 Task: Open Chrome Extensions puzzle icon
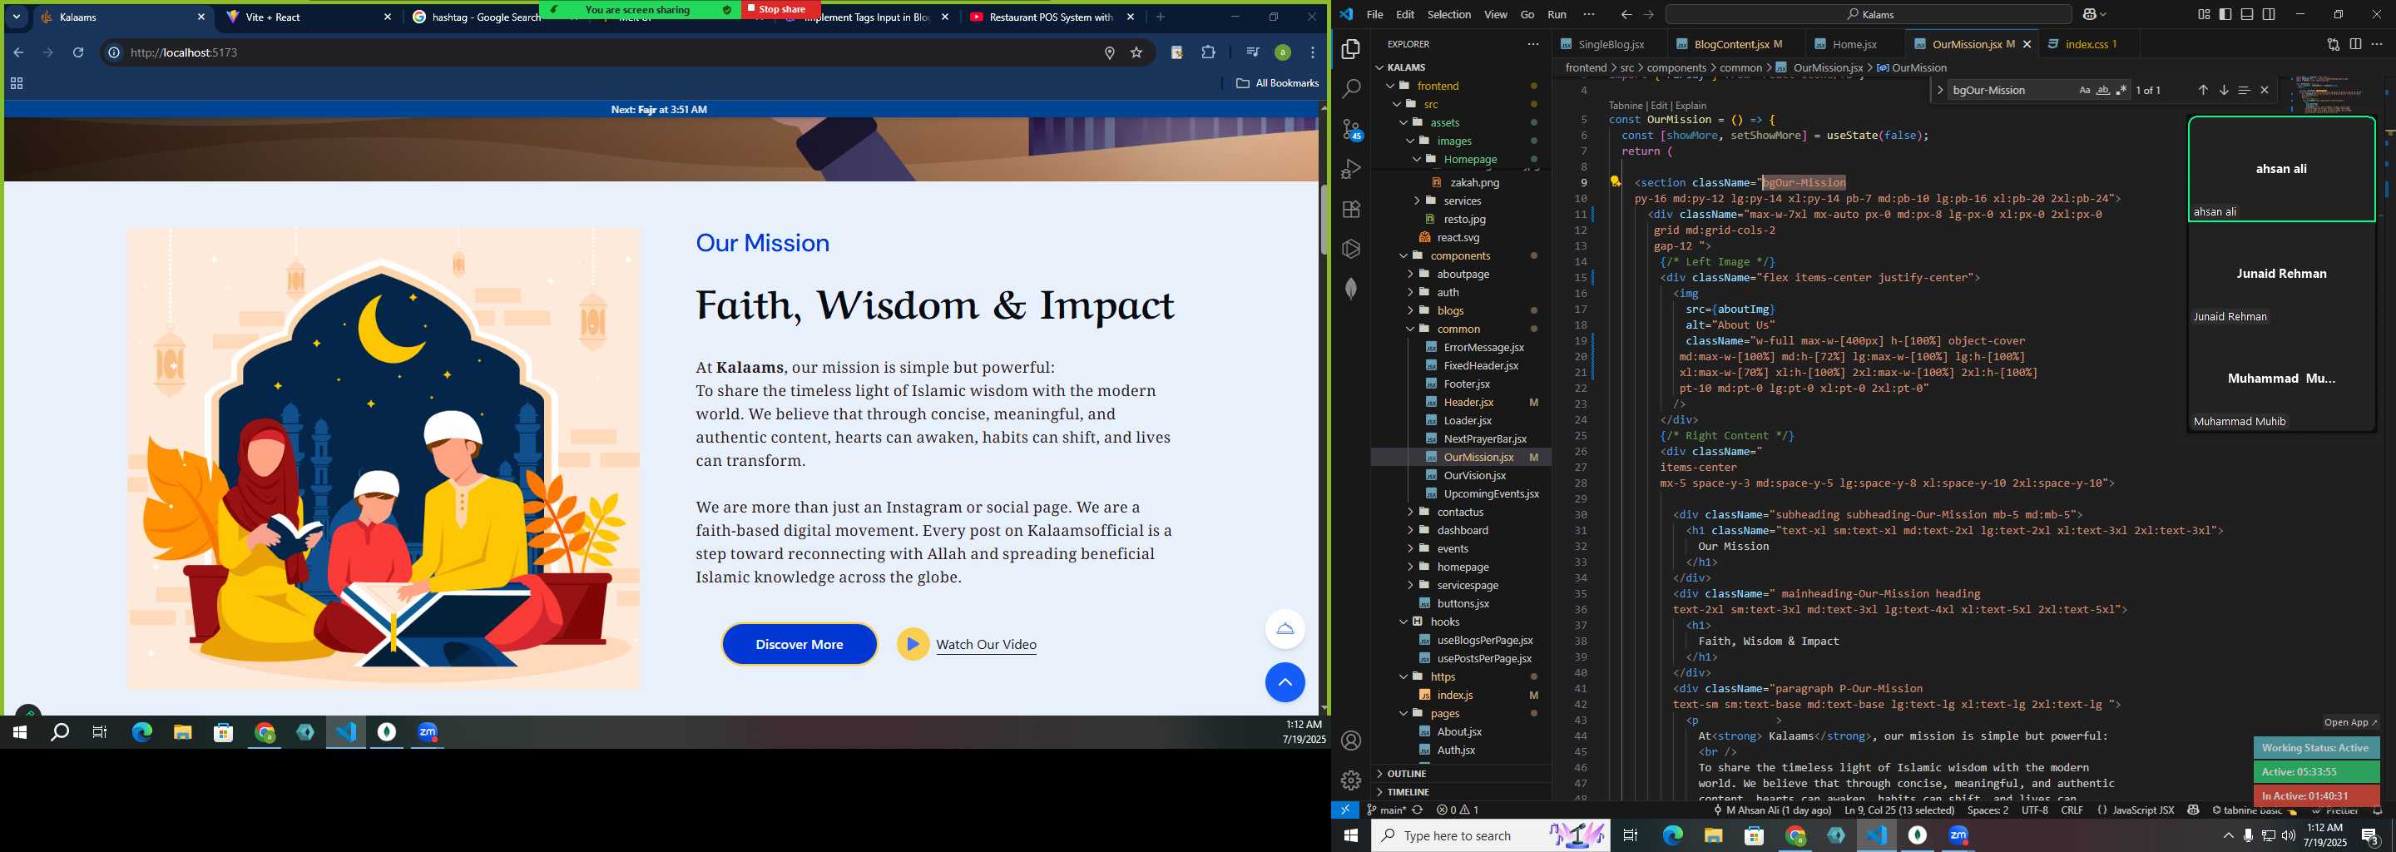[1208, 53]
